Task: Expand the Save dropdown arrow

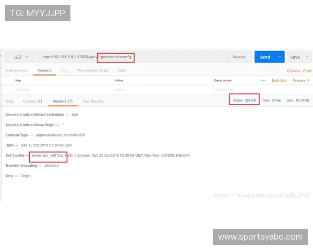Action: [307, 57]
